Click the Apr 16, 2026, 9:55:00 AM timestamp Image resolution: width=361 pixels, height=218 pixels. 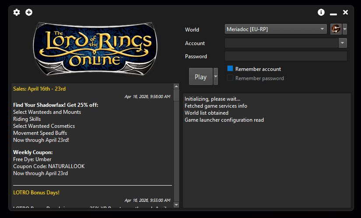click(x=147, y=200)
